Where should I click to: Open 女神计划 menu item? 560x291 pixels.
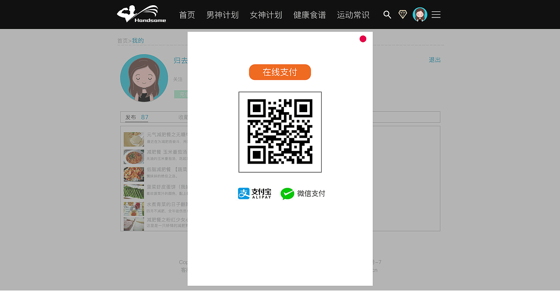pyautogui.click(x=266, y=15)
